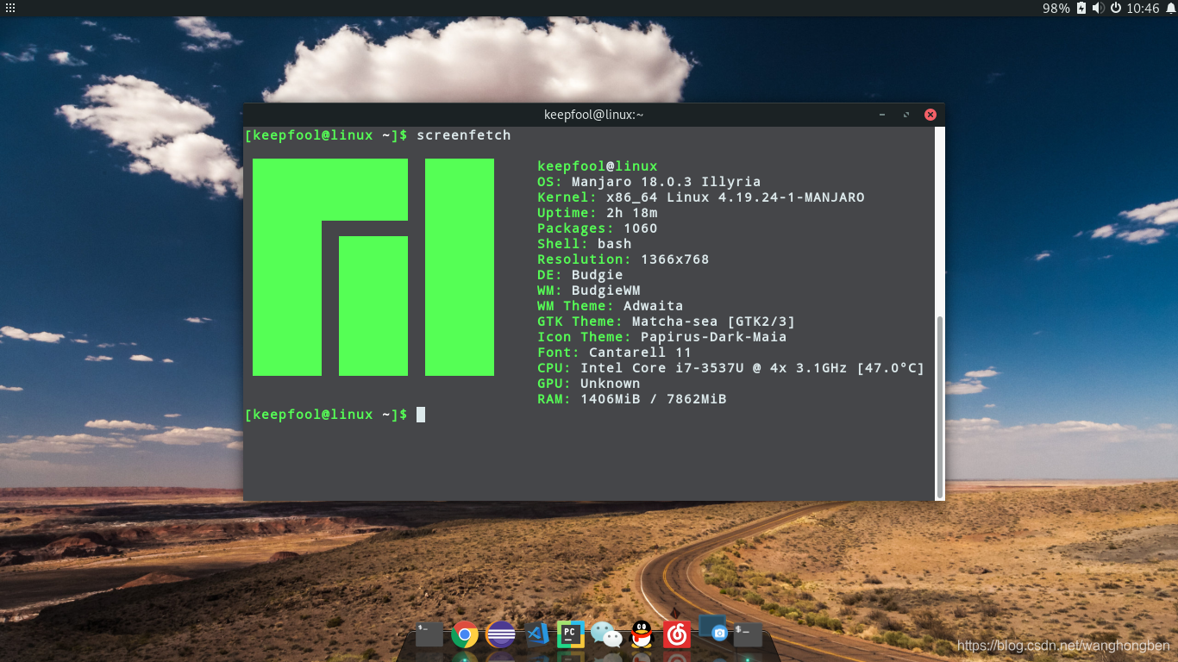Launch the QQ penguin app from the dock
Viewport: 1178px width, 662px height.
point(641,634)
